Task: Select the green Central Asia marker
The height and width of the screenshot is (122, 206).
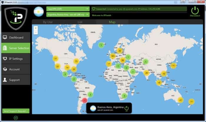Action: pos(146,62)
